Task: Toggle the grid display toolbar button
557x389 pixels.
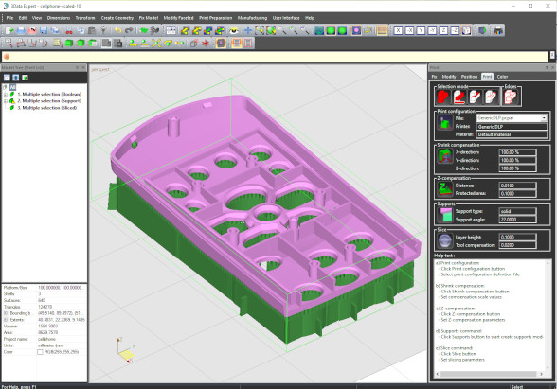Action: (383, 30)
